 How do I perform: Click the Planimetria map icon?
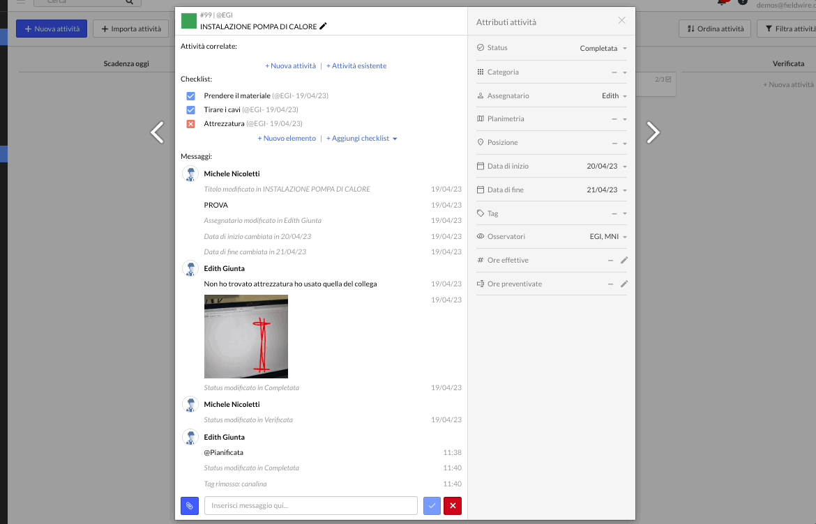tap(481, 118)
